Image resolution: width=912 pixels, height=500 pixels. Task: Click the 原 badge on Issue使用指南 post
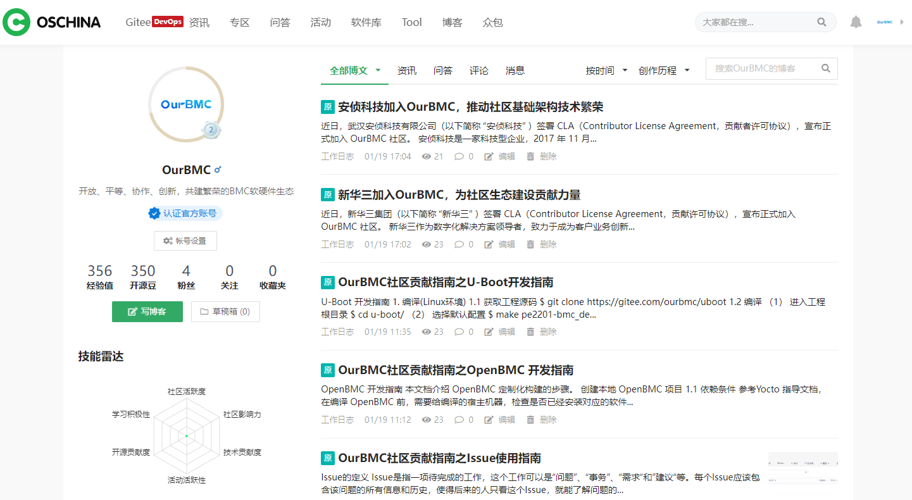point(328,458)
